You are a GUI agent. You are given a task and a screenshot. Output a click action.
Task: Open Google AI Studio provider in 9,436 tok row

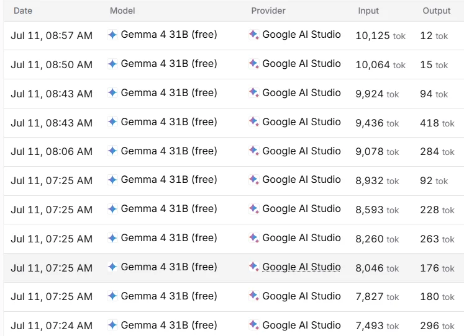point(301,122)
